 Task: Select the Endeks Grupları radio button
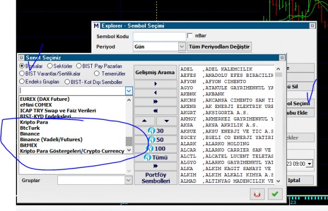(22, 81)
